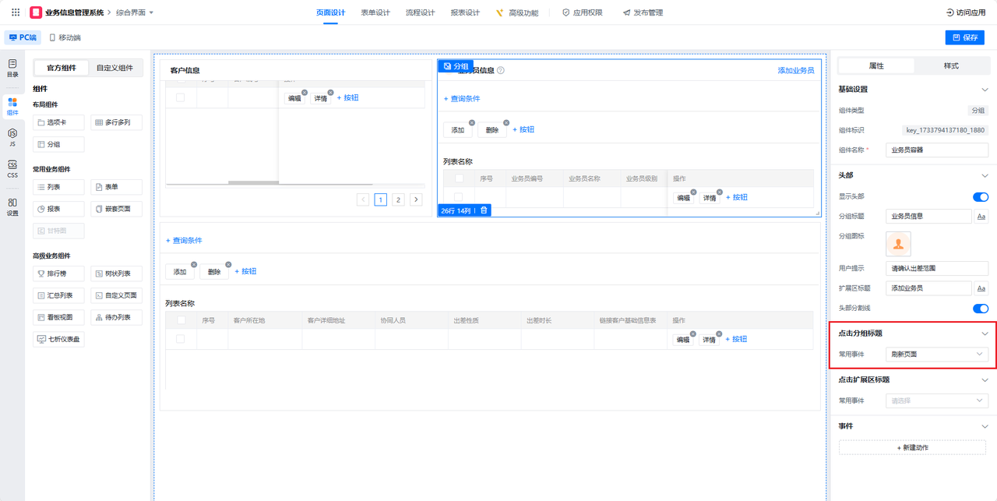Screen dimensions: 997x501
Task: Click the 新建动作 button
Action: tap(913, 447)
